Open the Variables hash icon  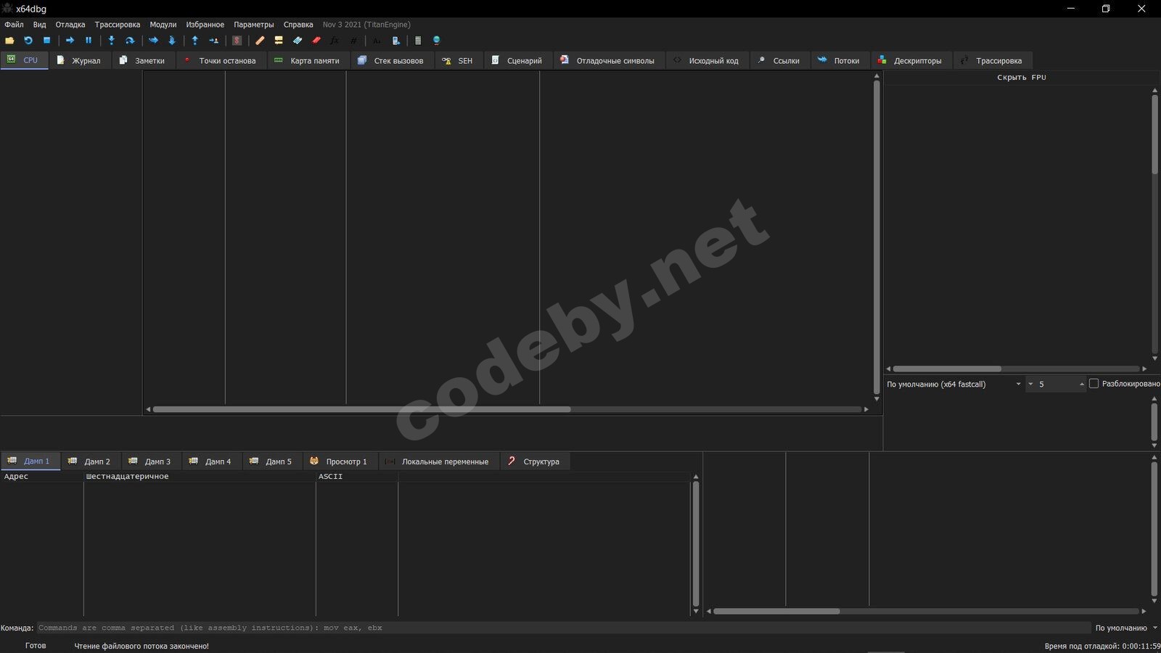tap(353, 41)
